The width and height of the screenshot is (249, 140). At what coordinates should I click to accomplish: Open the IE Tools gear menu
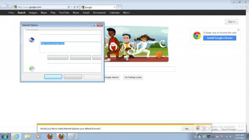coord(246,7)
